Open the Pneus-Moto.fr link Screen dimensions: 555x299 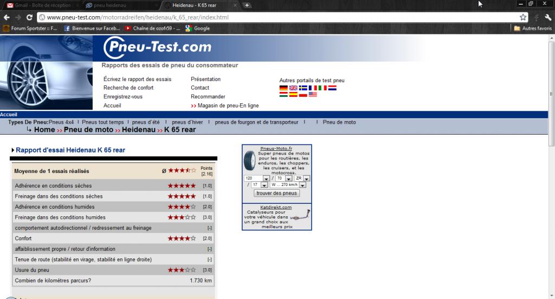pos(276,149)
